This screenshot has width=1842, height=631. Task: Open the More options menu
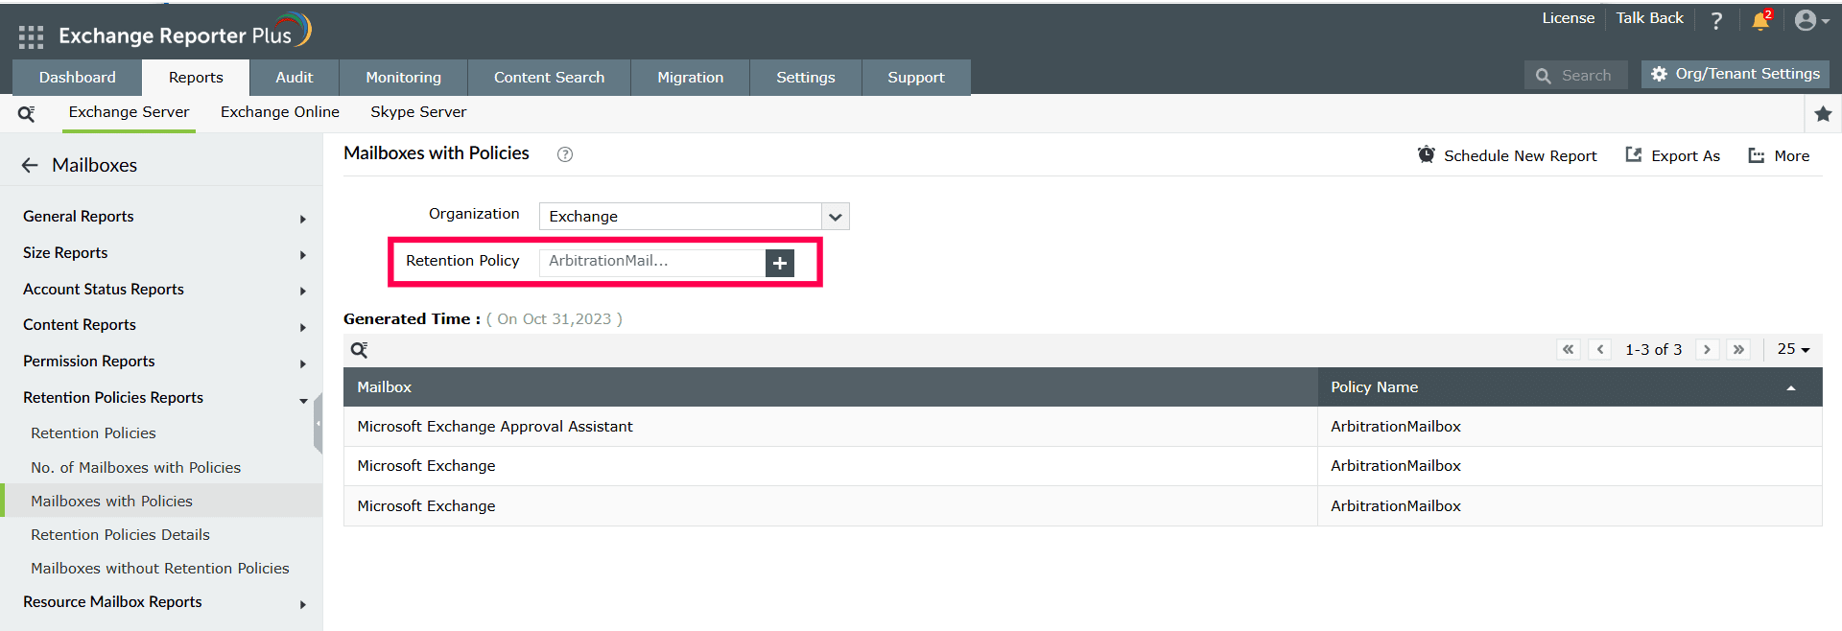1779,155
